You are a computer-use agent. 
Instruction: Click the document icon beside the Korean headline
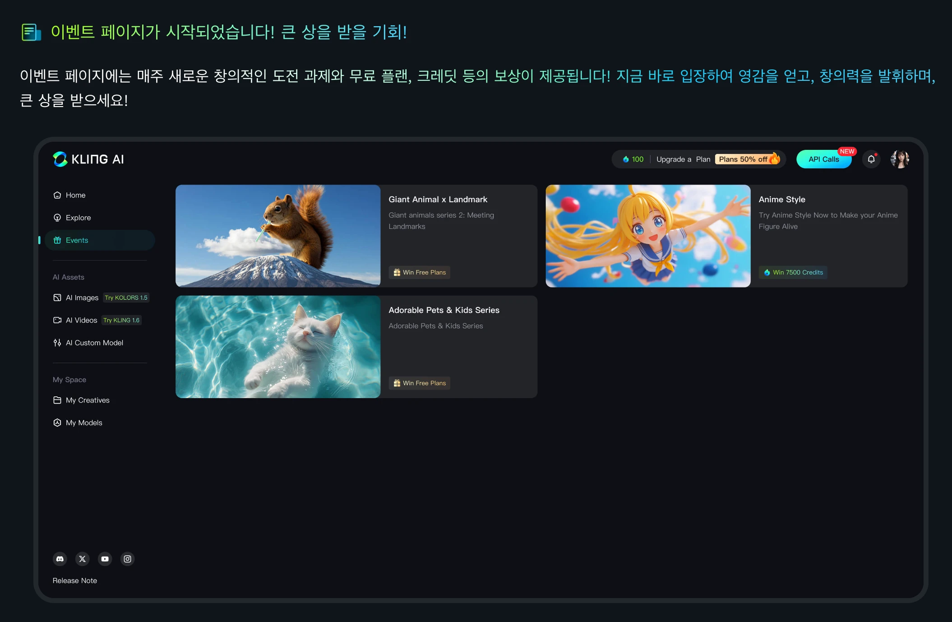31,32
